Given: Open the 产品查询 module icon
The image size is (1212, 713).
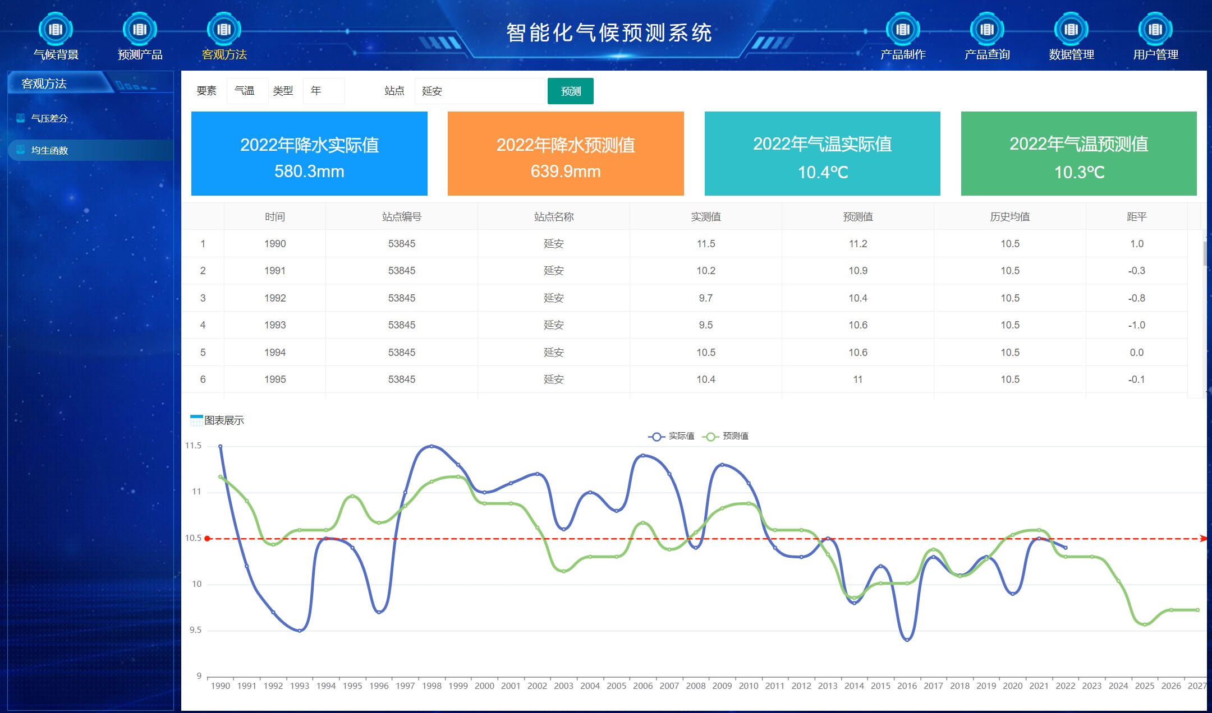Looking at the screenshot, I should (987, 29).
